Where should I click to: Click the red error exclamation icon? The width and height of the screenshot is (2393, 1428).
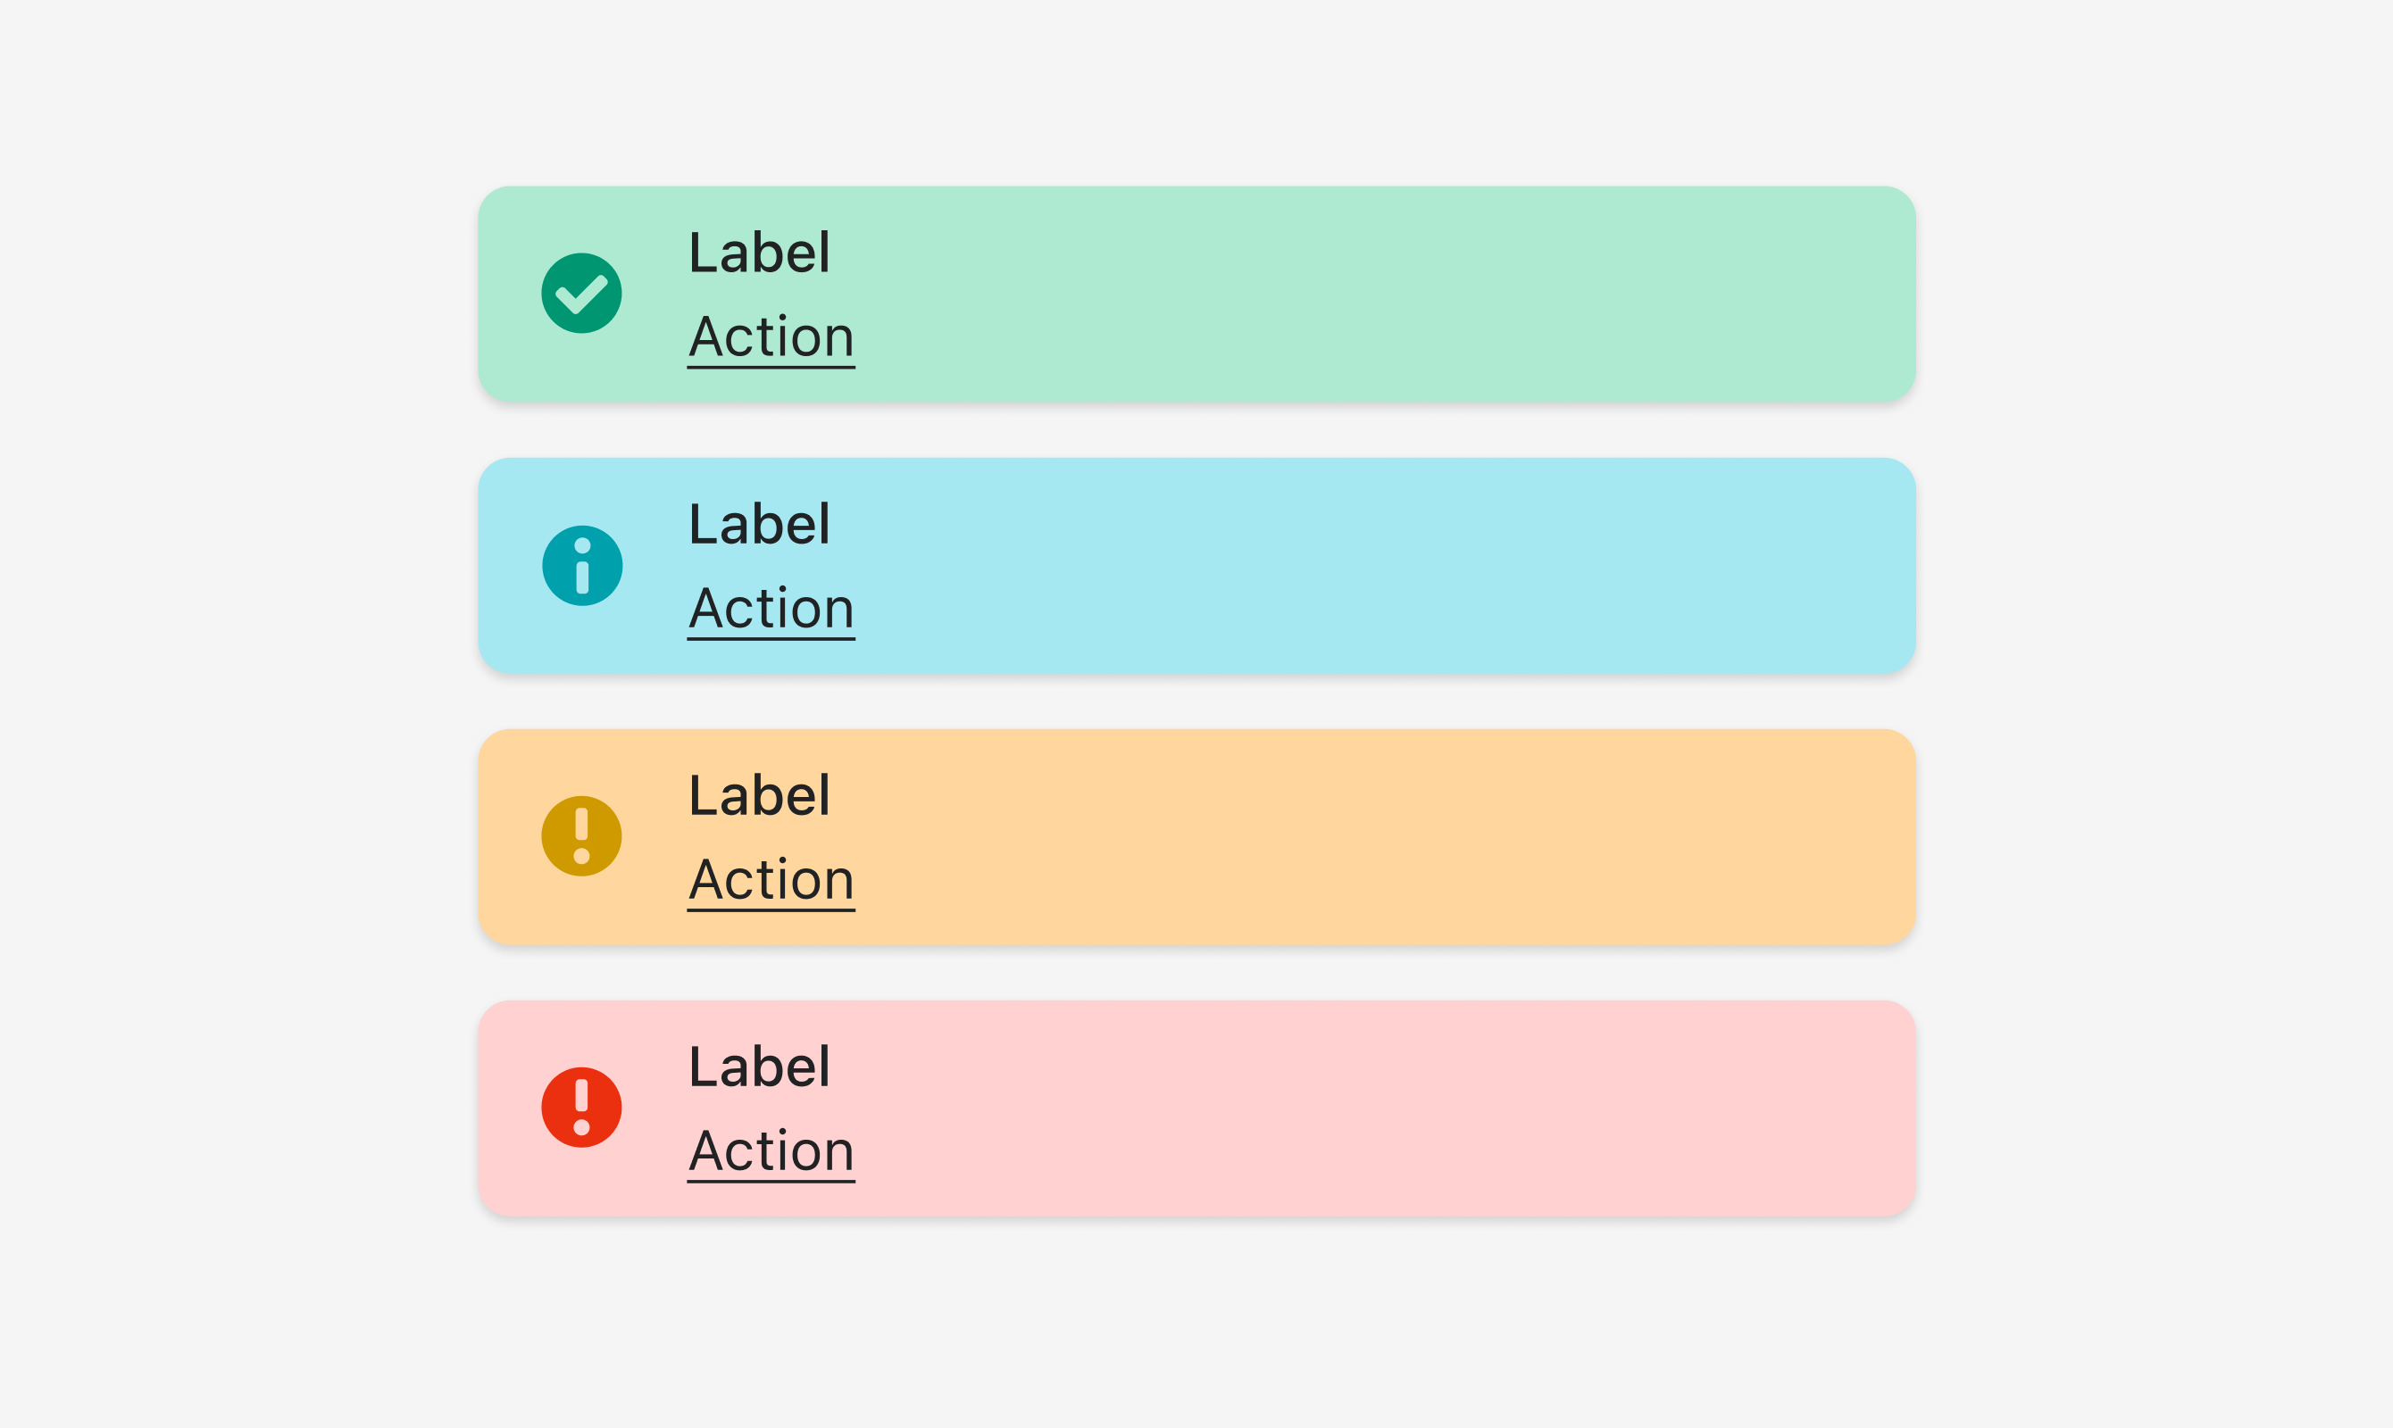581,1108
